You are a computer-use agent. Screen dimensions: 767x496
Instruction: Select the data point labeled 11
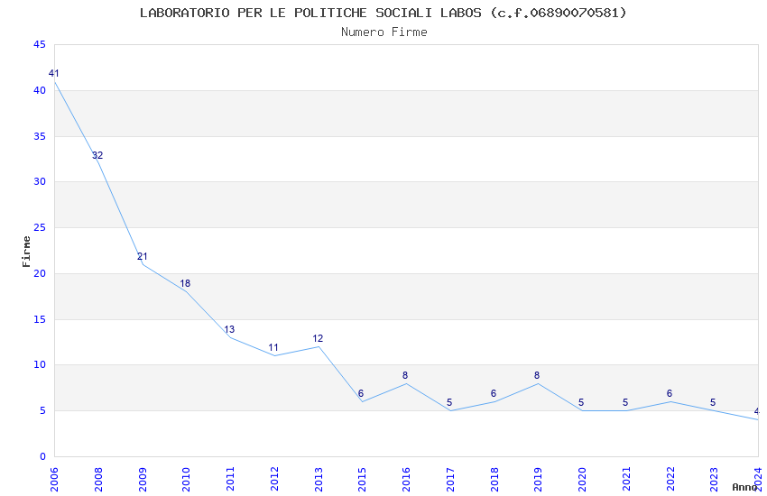coord(273,347)
